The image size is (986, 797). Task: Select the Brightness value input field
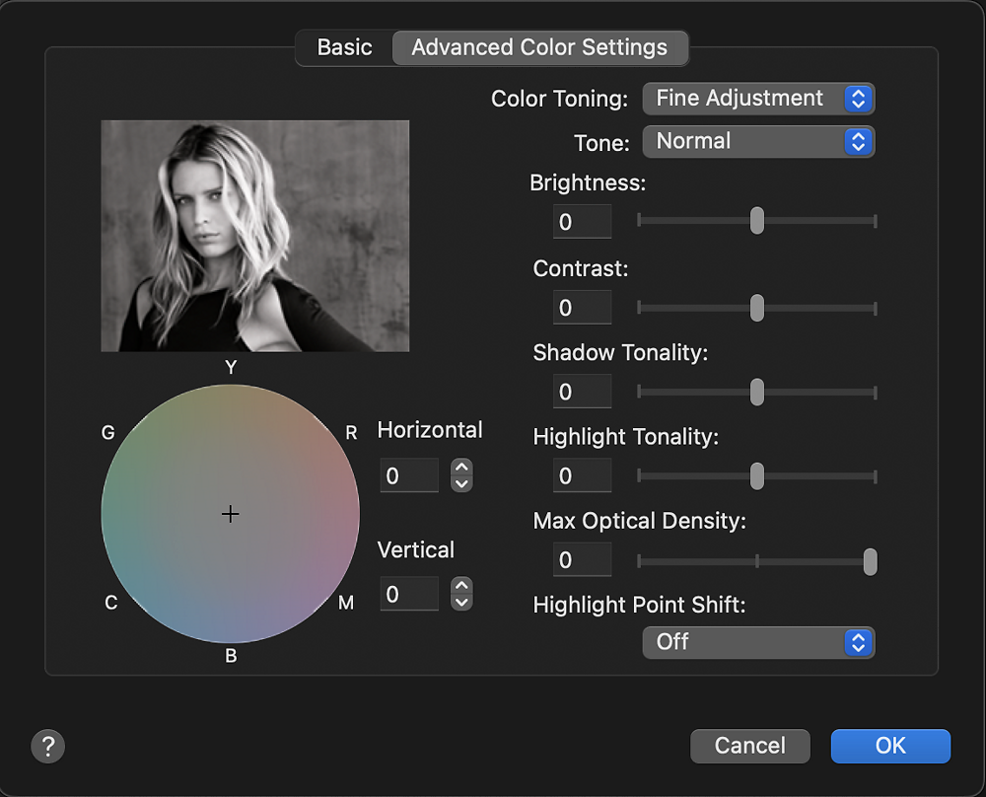pyautogui.click(x=582, y=222)
